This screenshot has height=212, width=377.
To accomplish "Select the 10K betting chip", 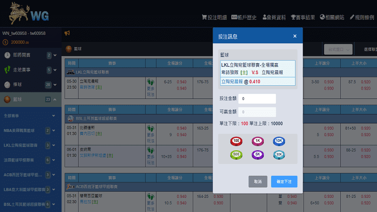I will (x=279, y=141).
